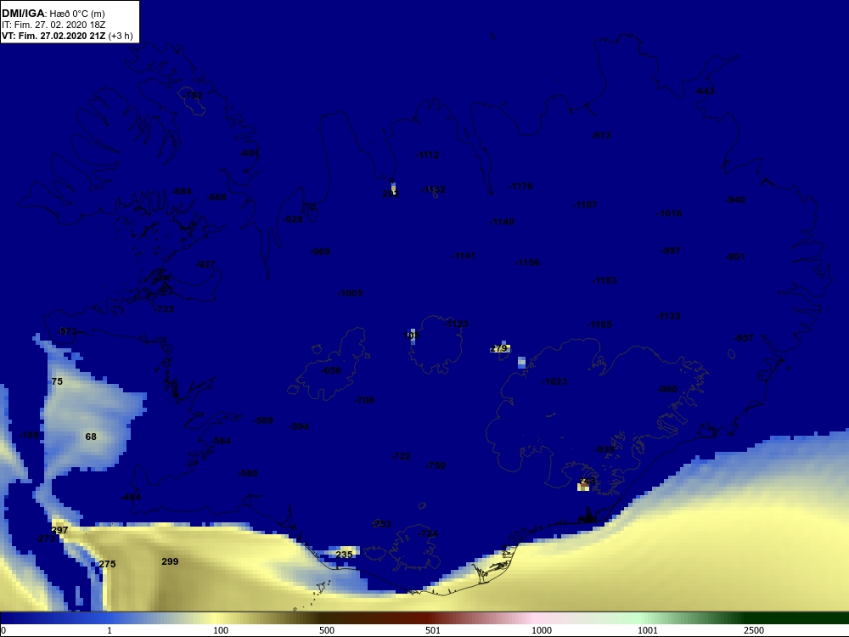Click the map value '-580'
This screenshot has height=637, width=849.
click(x=249, y=473)
